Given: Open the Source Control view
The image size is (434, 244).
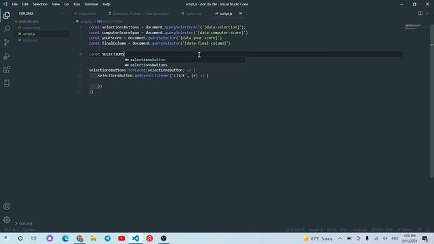Looking at the screenshot, I should pyautogui.click(x=7, y=42).
